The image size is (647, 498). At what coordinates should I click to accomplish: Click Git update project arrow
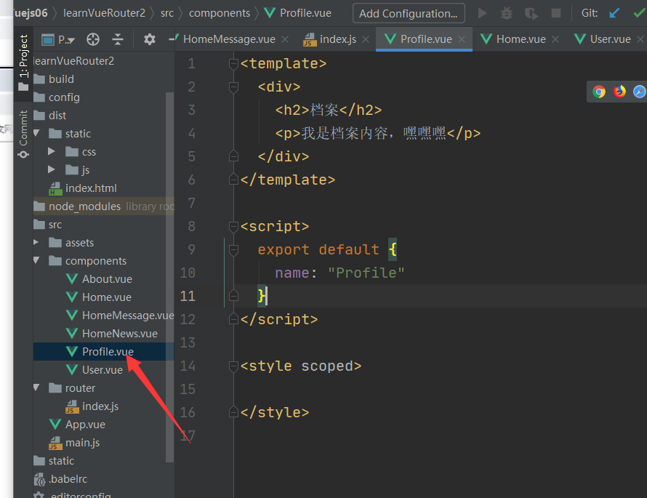click(x=614, y=14)
